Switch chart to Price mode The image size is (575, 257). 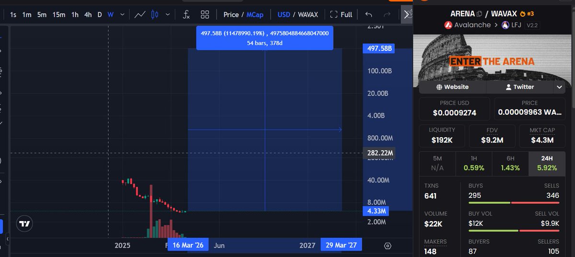(x=231, y=14)
